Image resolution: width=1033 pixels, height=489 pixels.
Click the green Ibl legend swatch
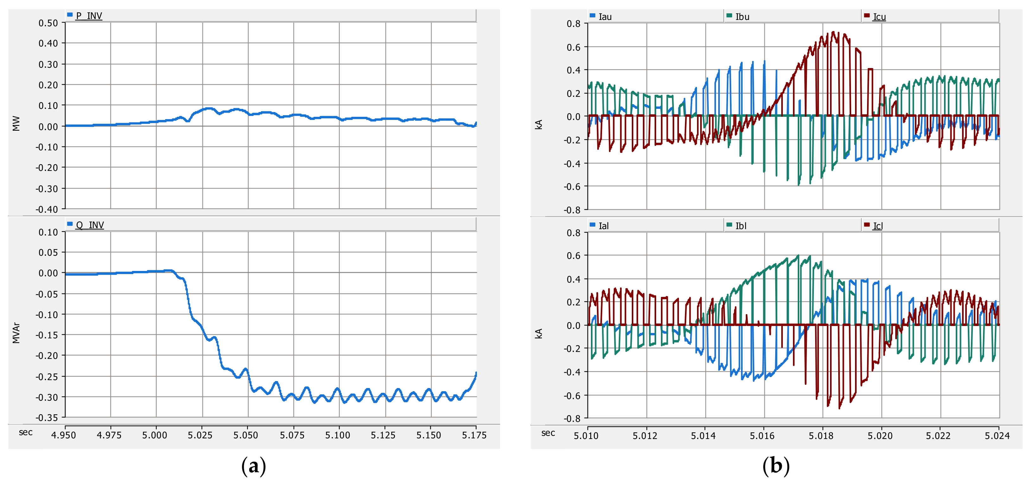tap(729, 225)
